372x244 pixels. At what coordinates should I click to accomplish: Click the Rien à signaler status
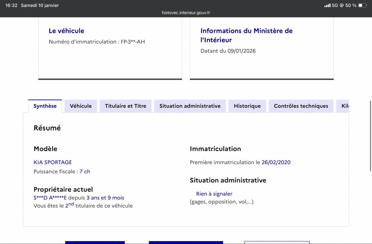tap(214, 194)
